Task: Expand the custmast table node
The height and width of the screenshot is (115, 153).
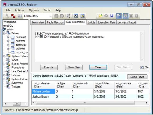Action: pos(8,37)
